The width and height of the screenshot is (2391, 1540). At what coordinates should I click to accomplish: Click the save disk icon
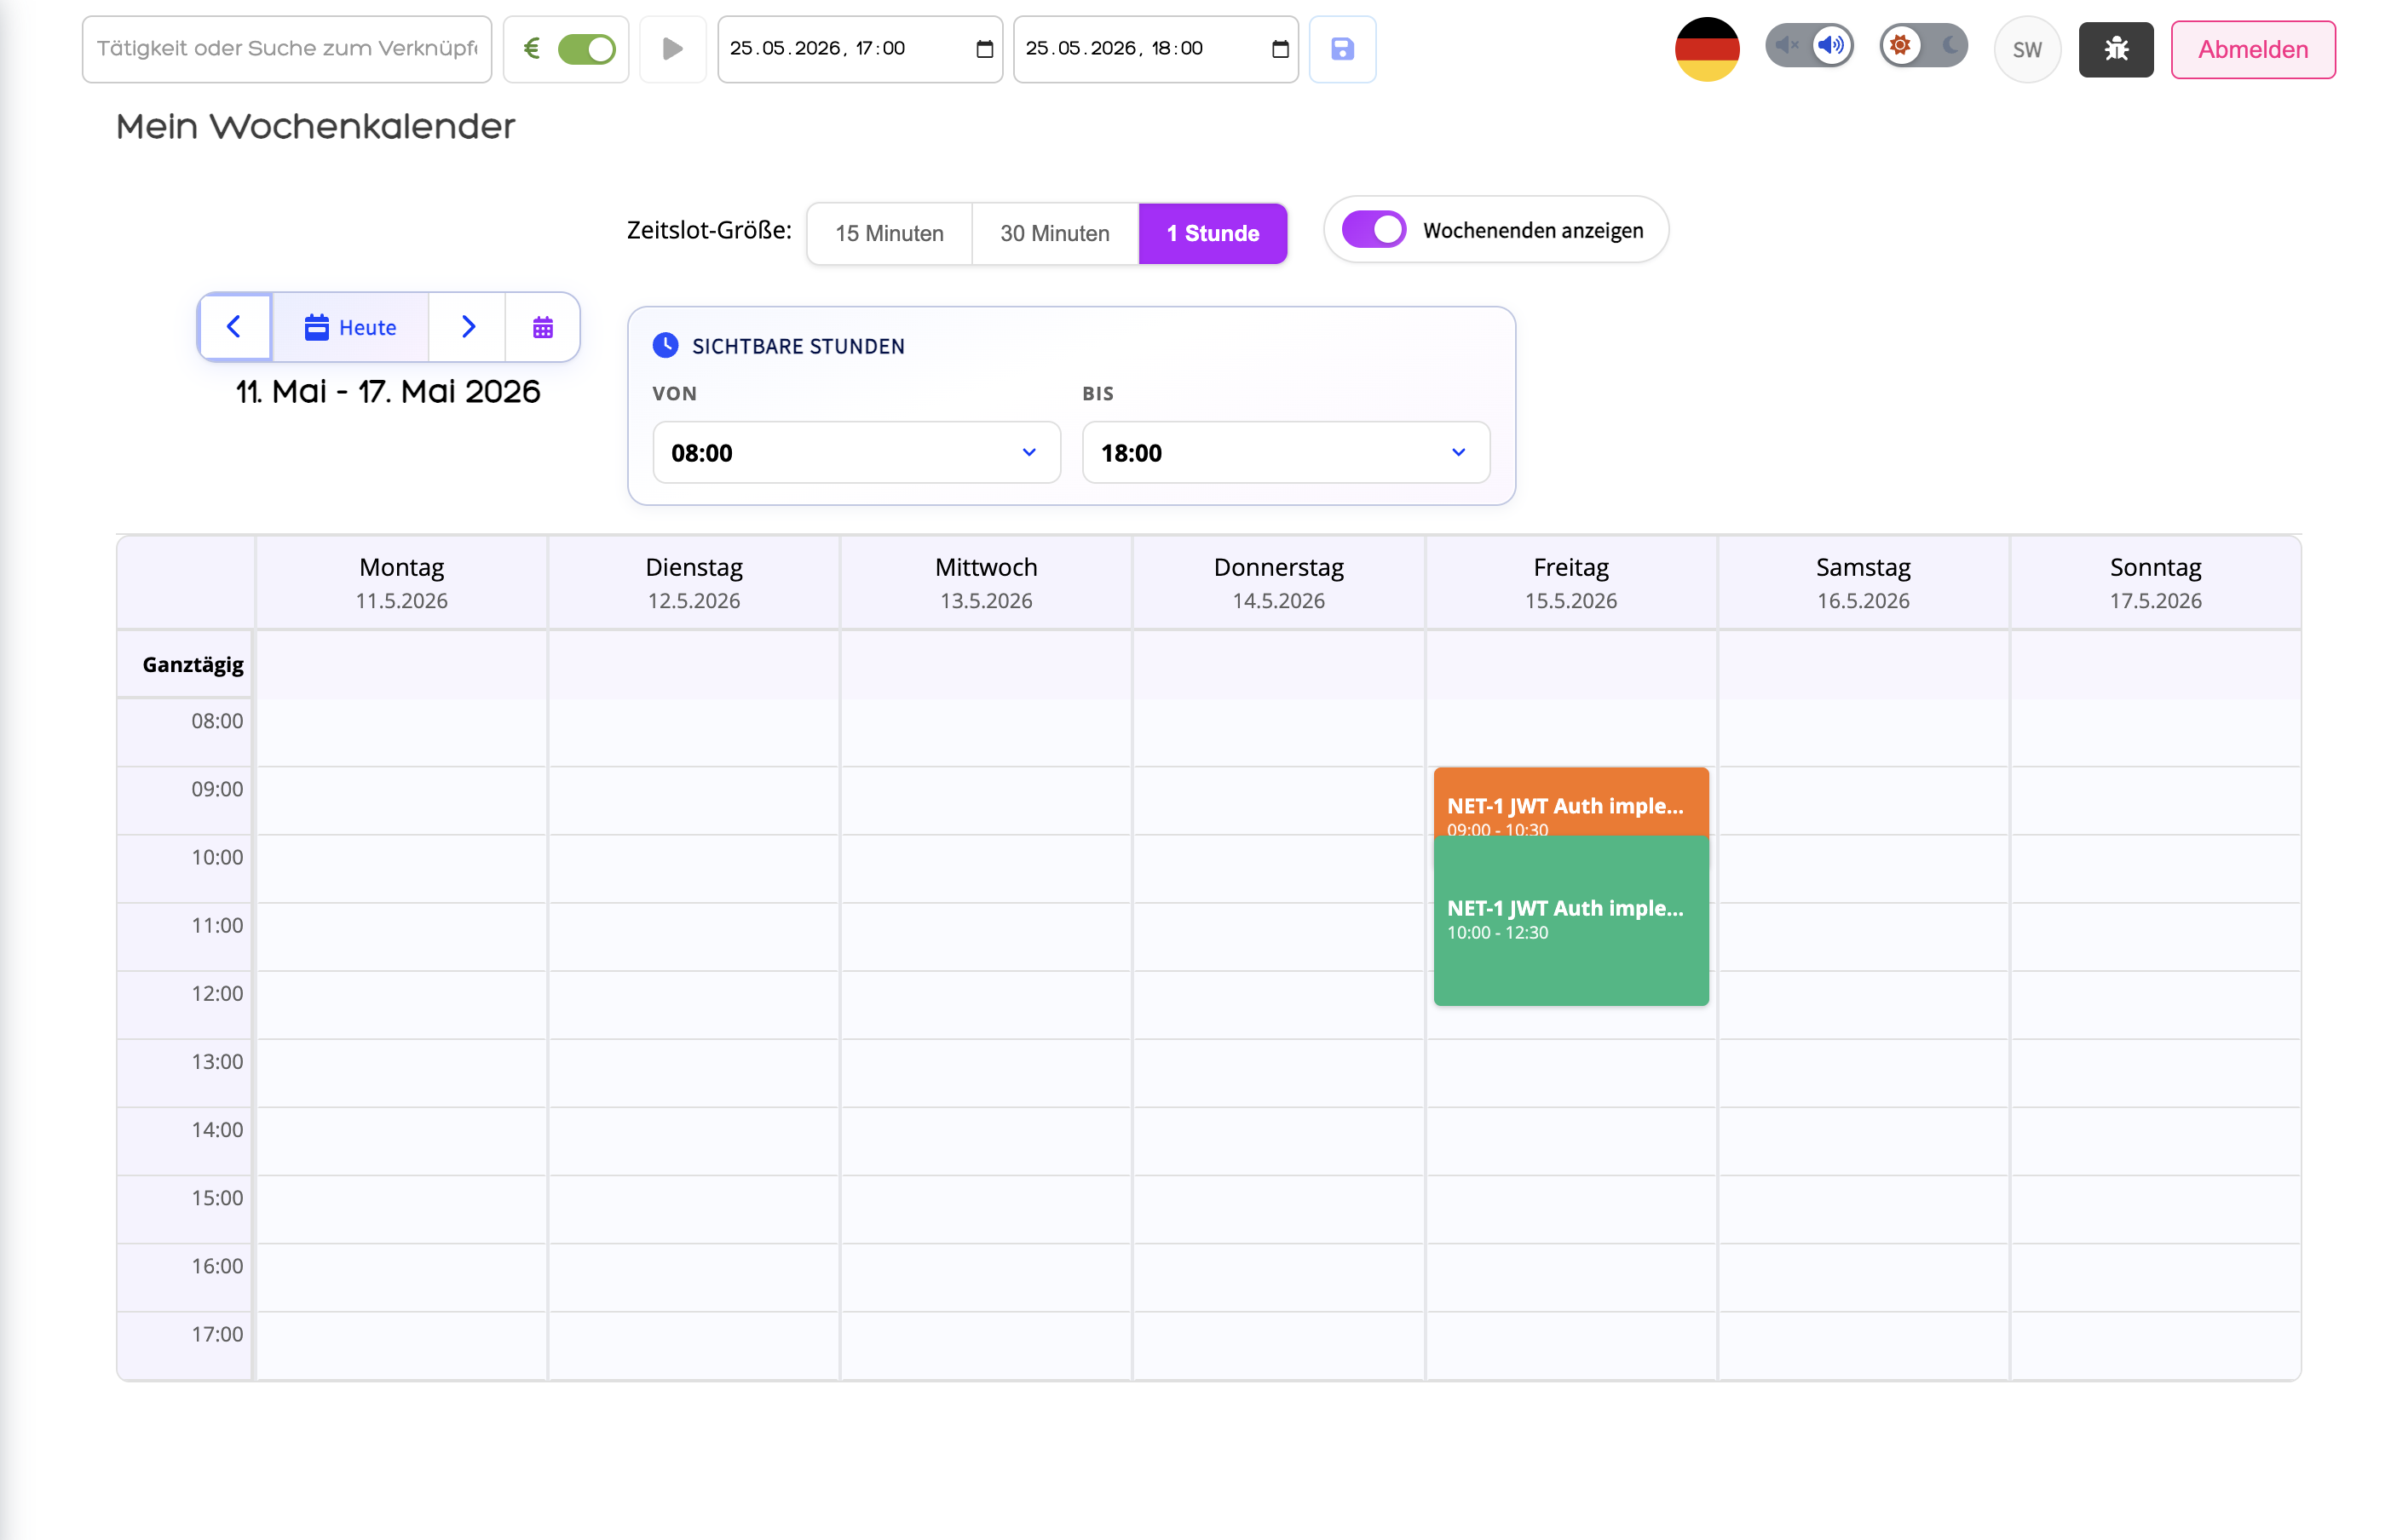click(1343, 48)
